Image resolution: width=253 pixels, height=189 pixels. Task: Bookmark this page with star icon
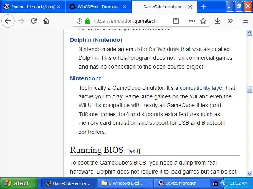pos(203,21)
